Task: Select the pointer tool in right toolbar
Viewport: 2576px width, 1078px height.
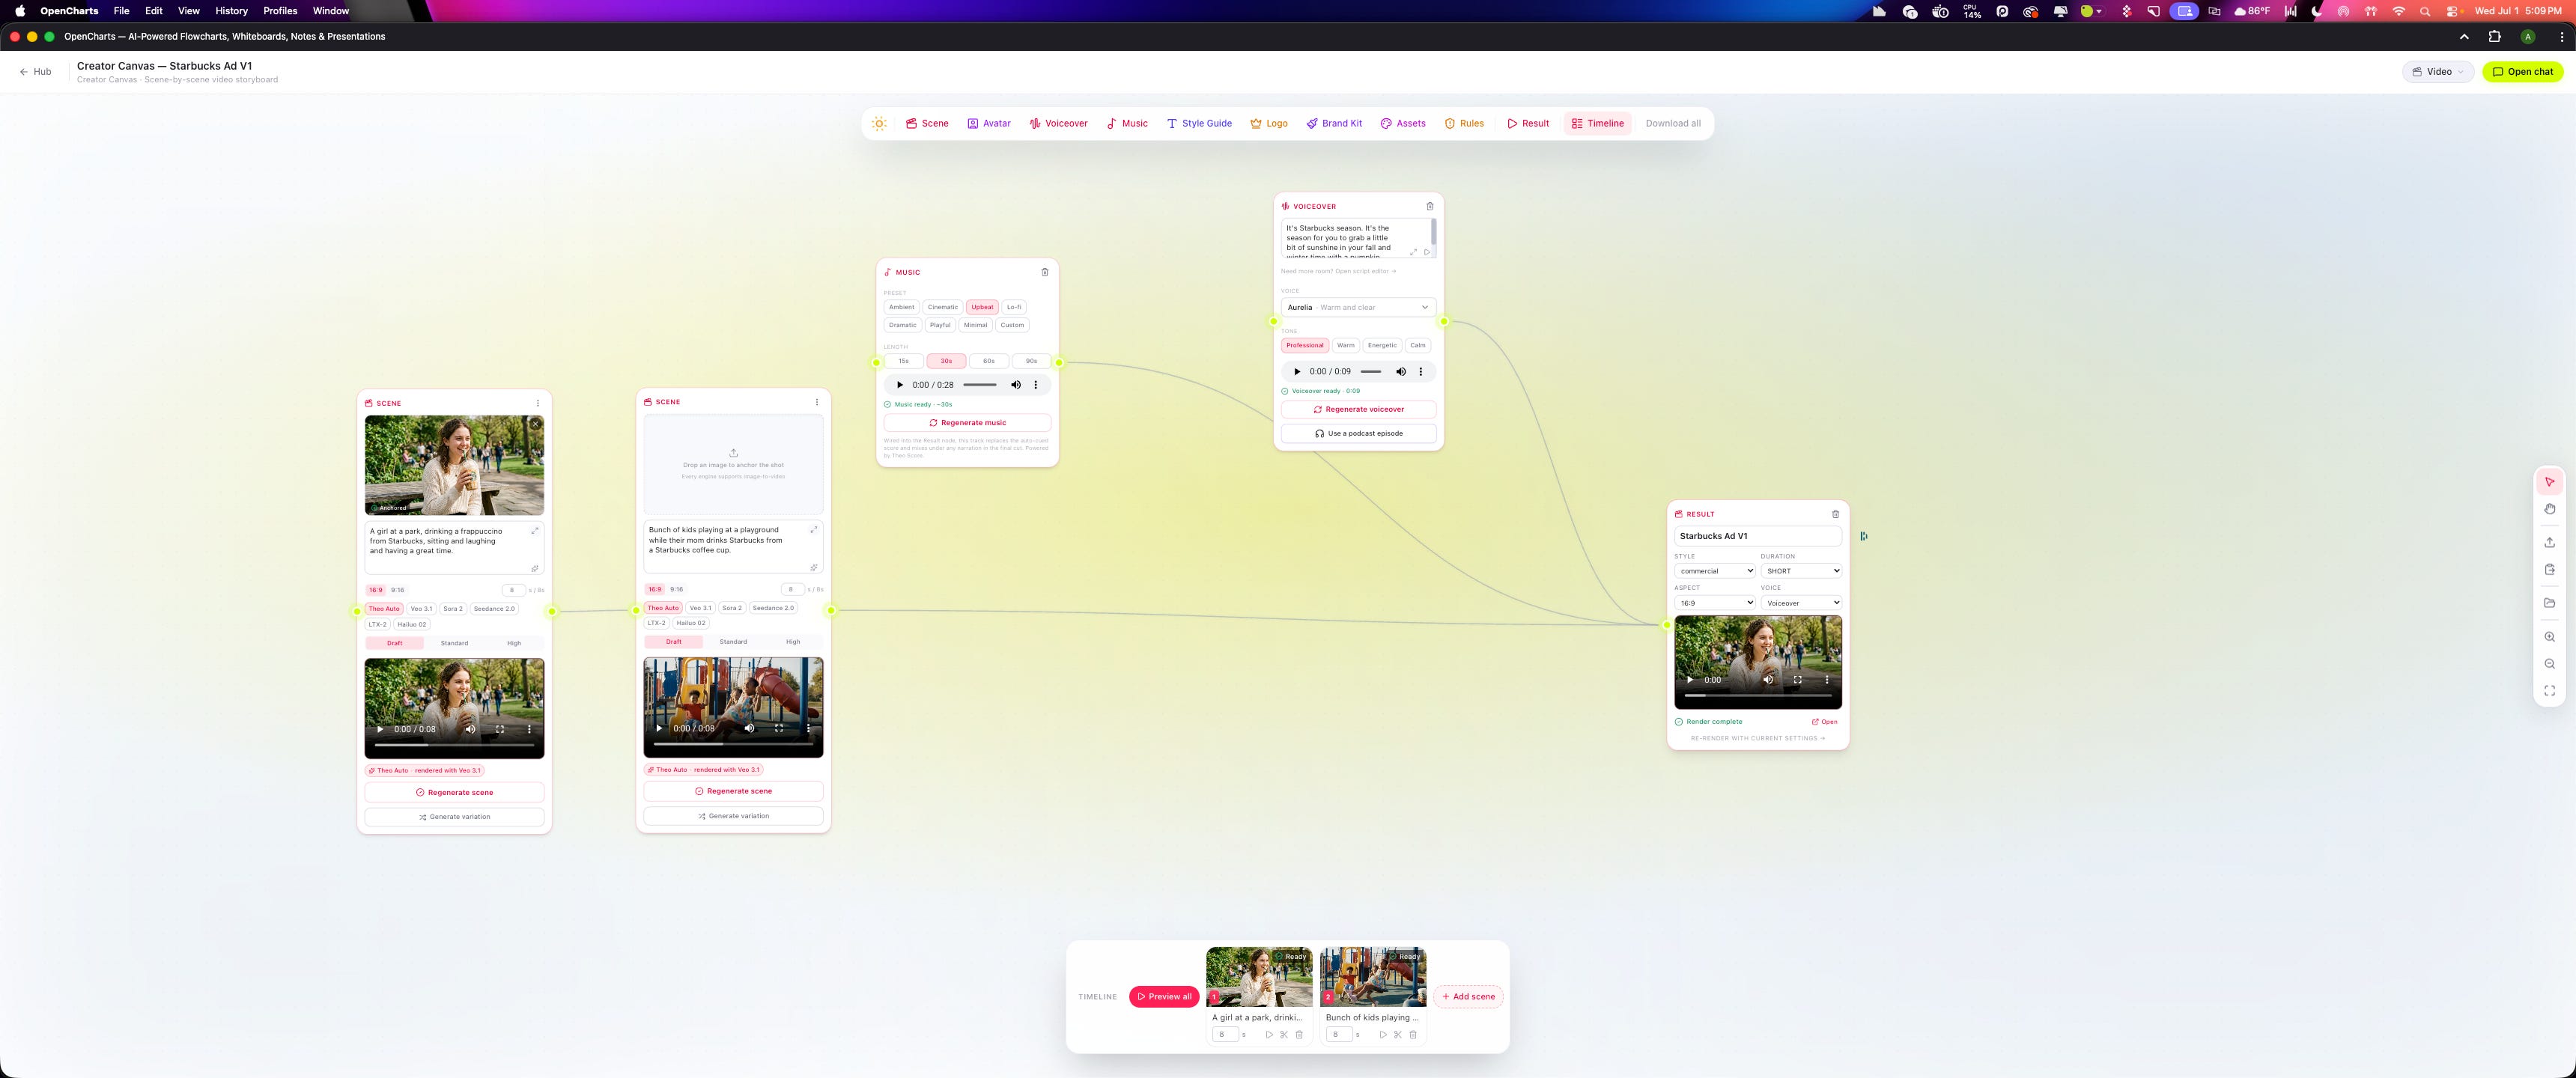Action: coord(2549,482)
